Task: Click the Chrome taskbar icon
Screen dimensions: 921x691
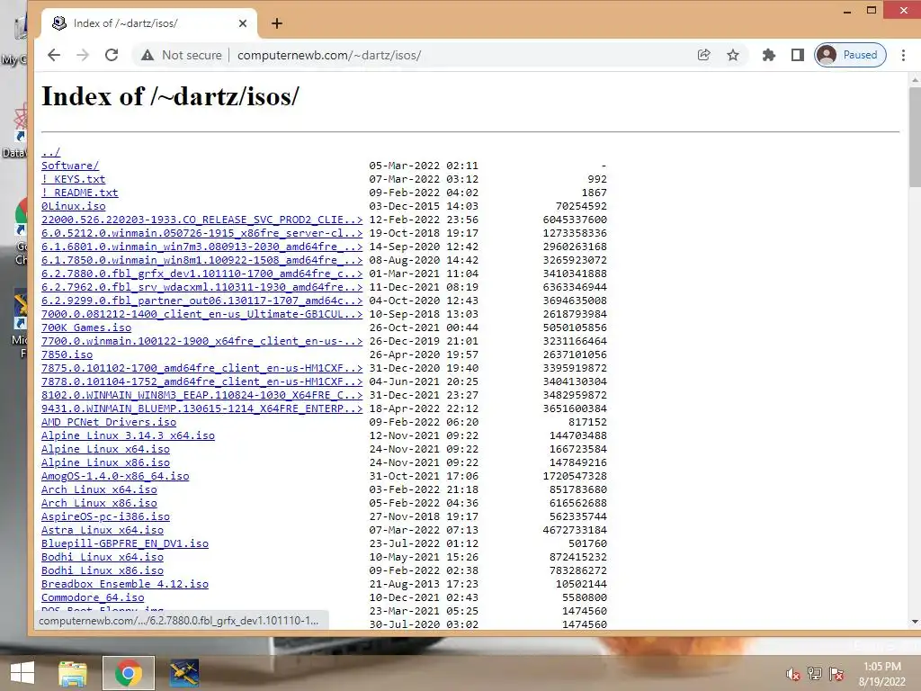Action: [x=129, y=673]
